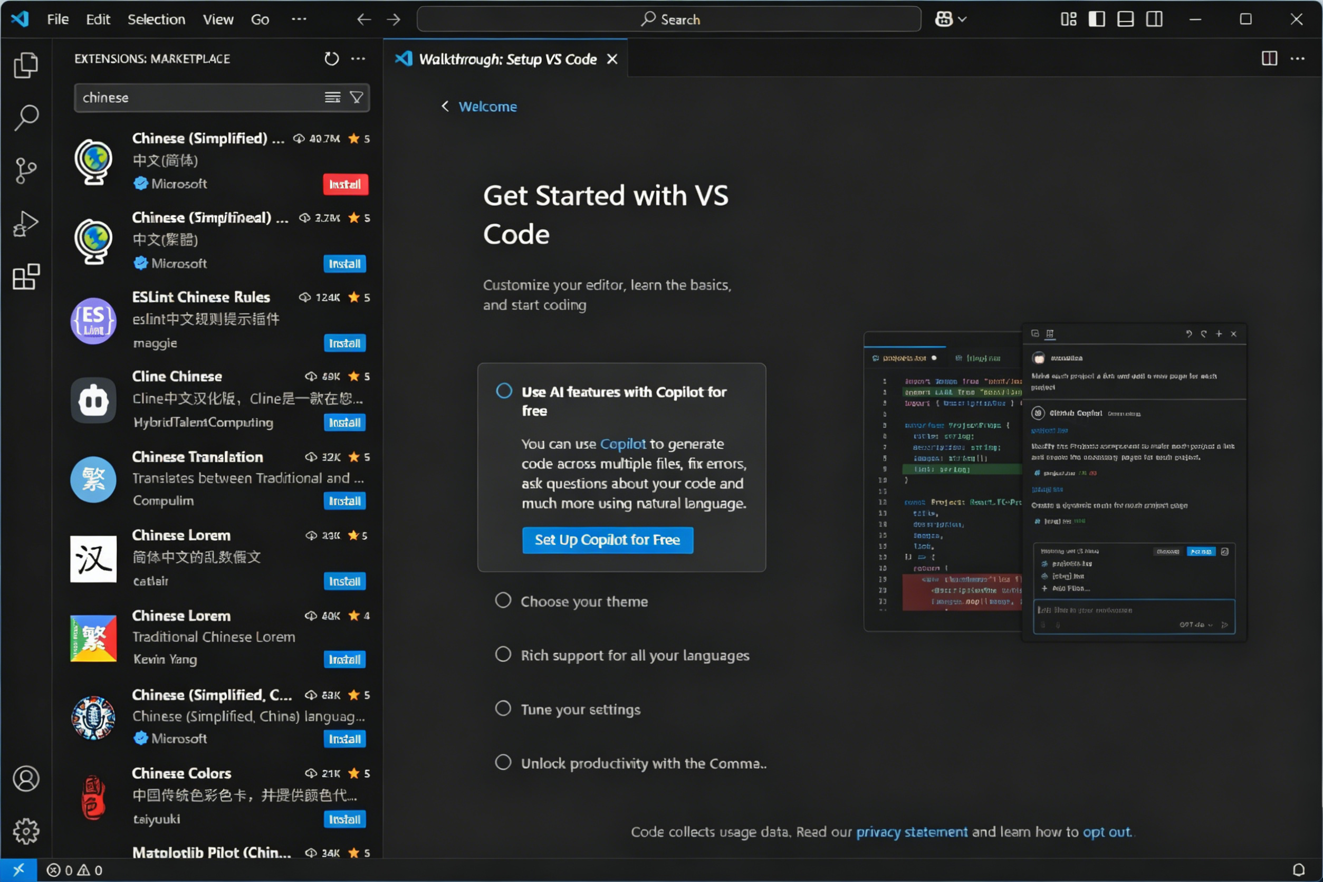The height and width of the screenshot is (882, 1323).
Task: Refresh the extensions marketplace list
Action: (x=331, y=59)
